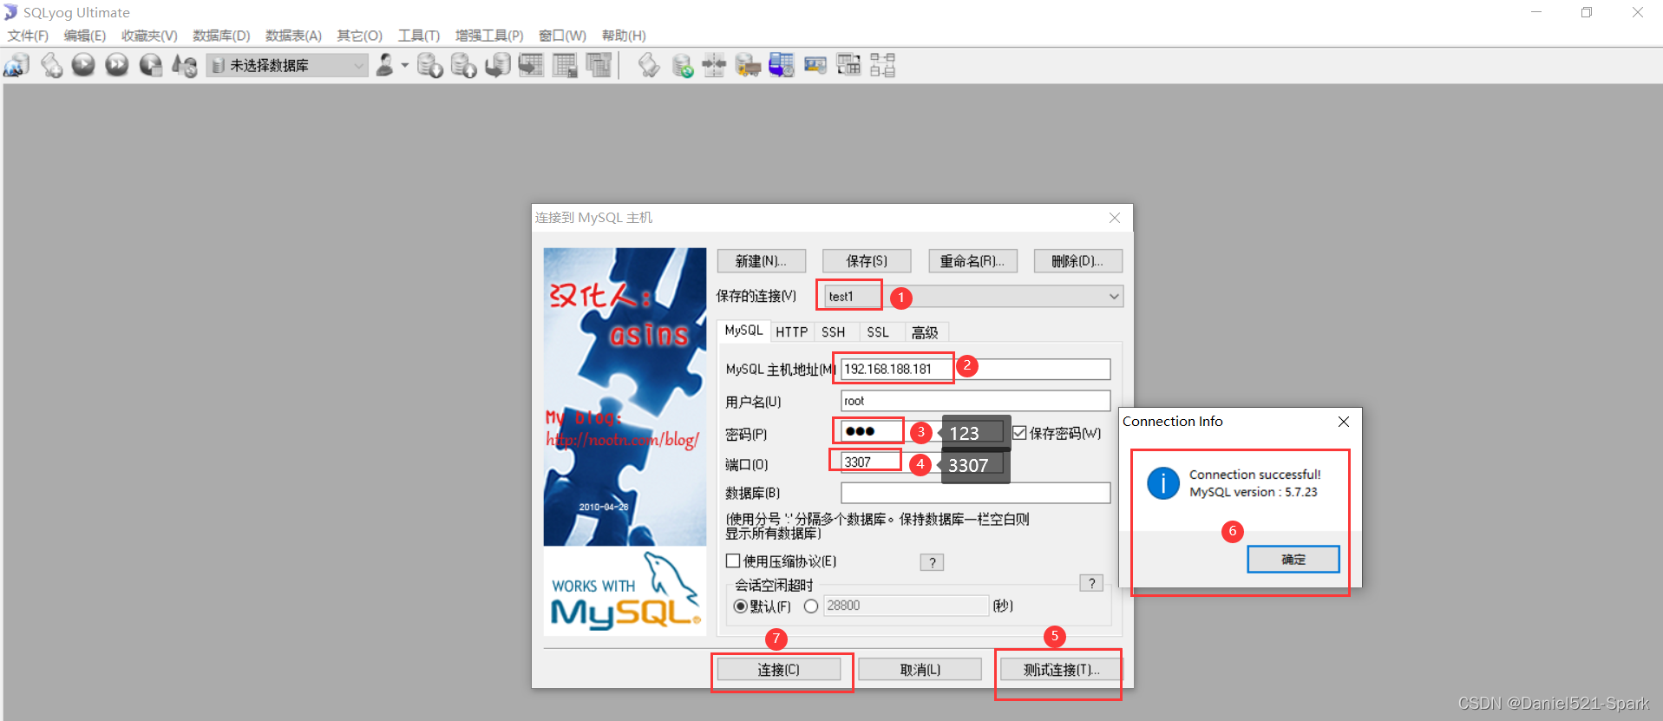
Task: Open the Table menu
Action: [x=293, y=36]
